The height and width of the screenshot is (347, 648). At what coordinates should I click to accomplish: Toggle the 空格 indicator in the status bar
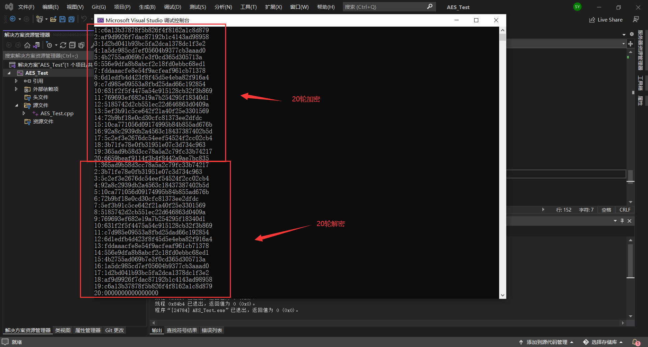click(606, 210)
